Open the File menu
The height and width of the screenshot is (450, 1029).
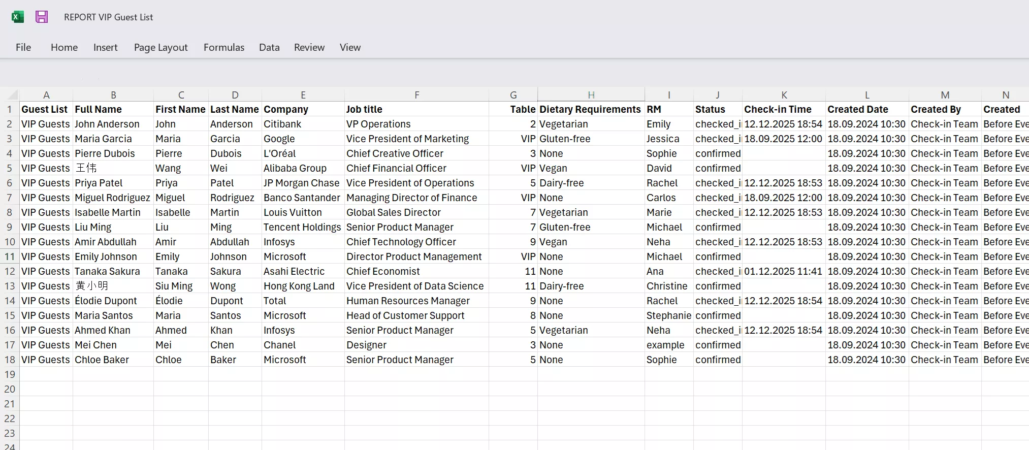tap(23, 47)
